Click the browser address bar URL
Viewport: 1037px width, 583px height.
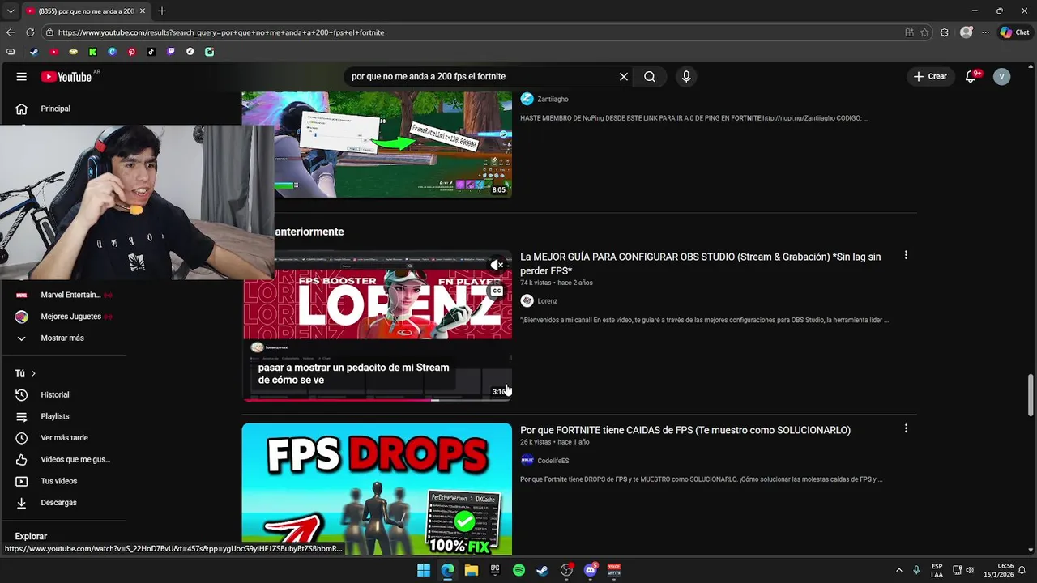(x=221, y=32)
